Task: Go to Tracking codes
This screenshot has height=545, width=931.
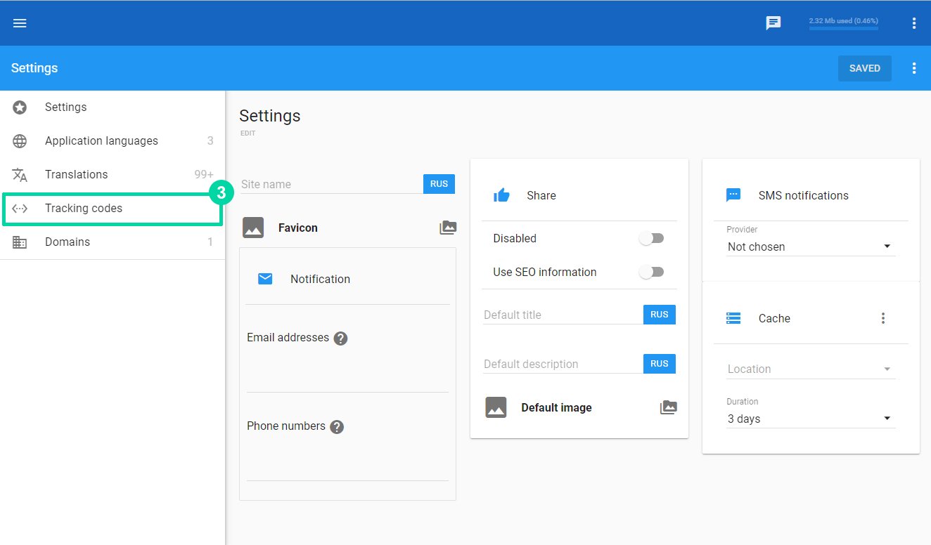Action: pos(113,209)
